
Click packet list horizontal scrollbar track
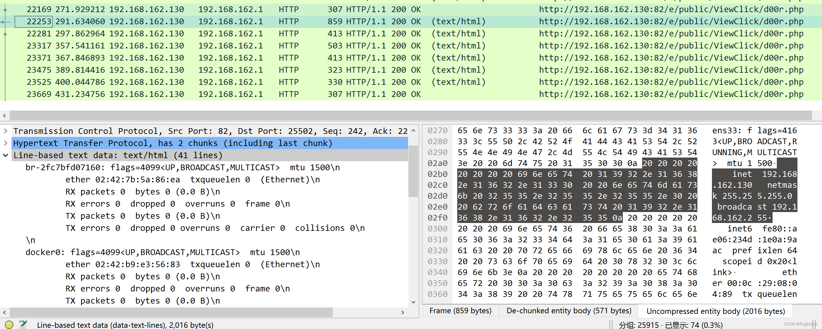[411, 115]
